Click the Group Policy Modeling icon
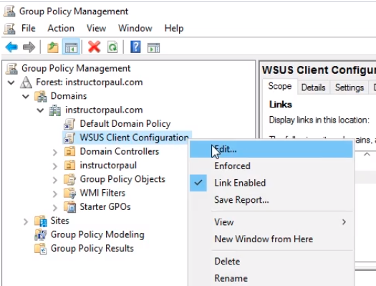376x286 pixels. (x=41, y=234)
